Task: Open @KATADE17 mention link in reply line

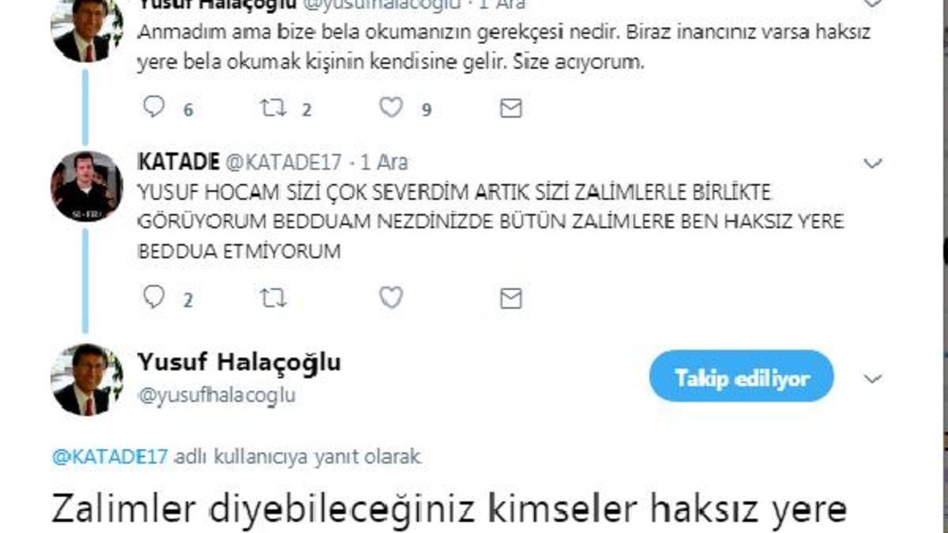Action: [110, 456]
